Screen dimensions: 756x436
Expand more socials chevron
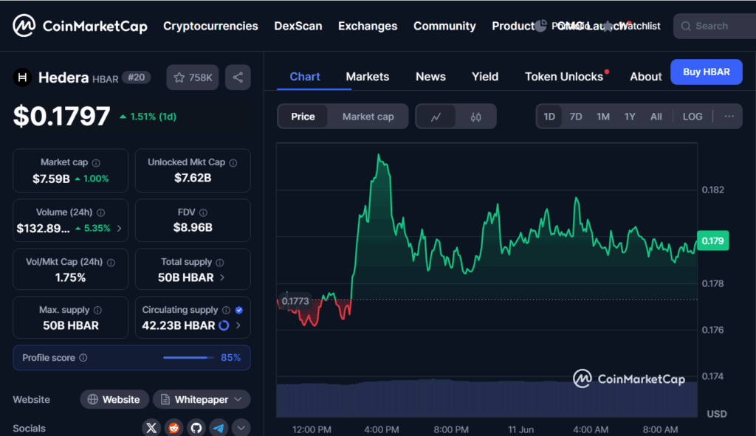pos(241,428)
